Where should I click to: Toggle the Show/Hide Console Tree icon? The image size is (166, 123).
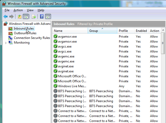[x=26, y=16]
